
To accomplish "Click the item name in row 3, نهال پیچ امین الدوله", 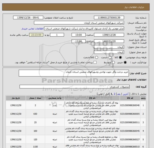I will point(92,122).
